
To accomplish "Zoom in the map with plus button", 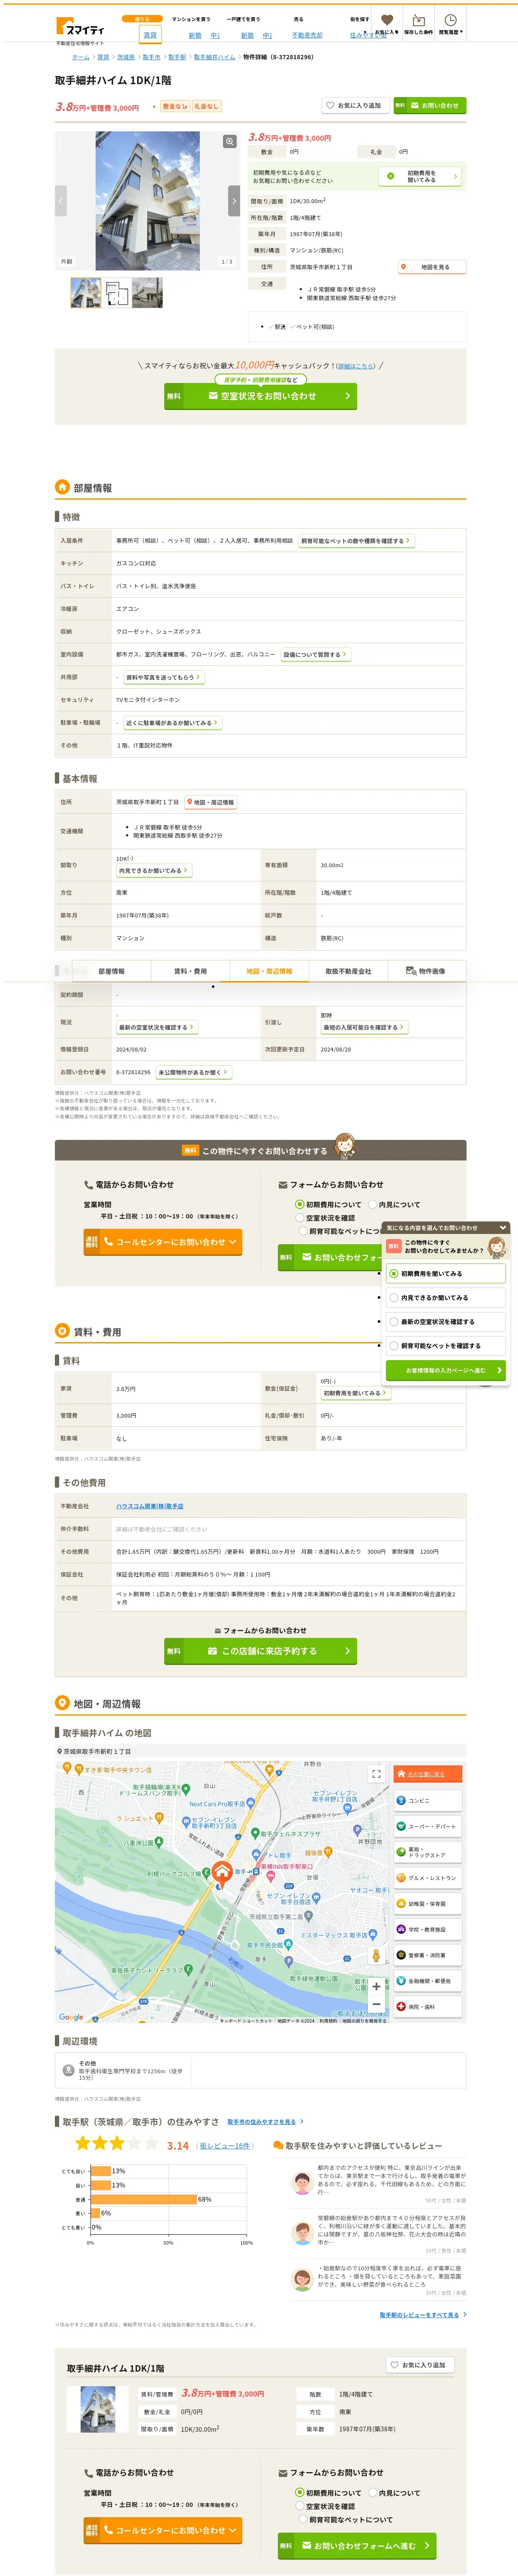I will (376, 1987).
